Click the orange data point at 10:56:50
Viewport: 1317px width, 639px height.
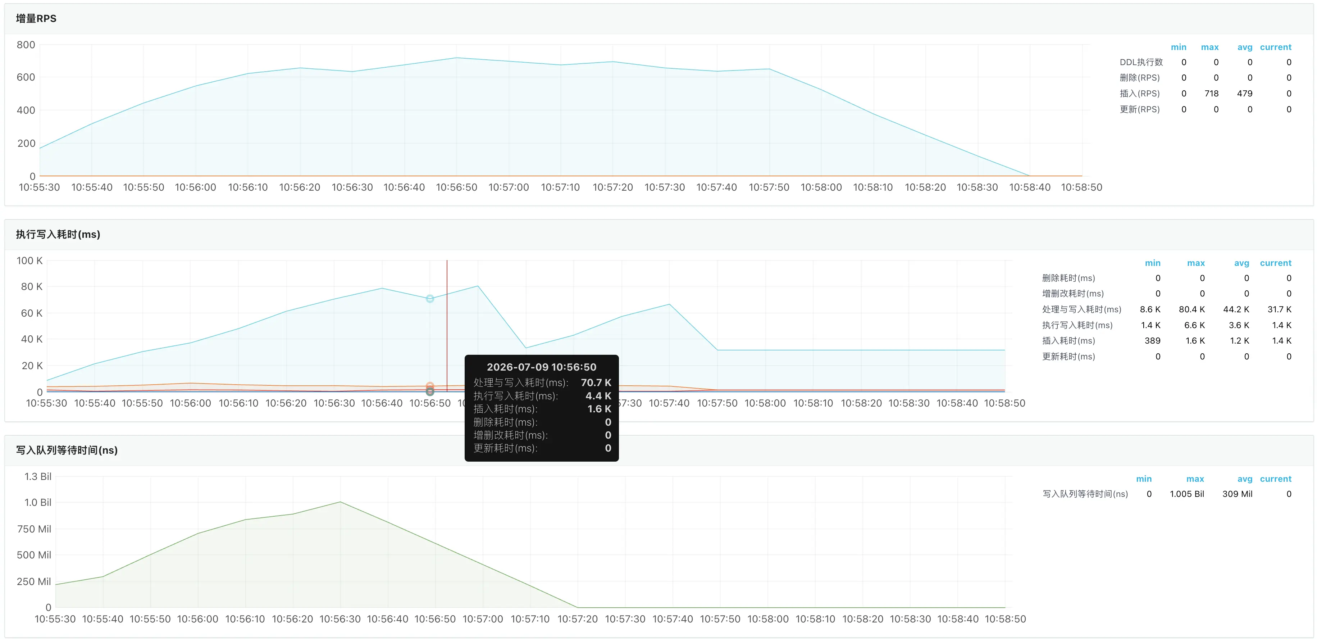click(430, 386)
